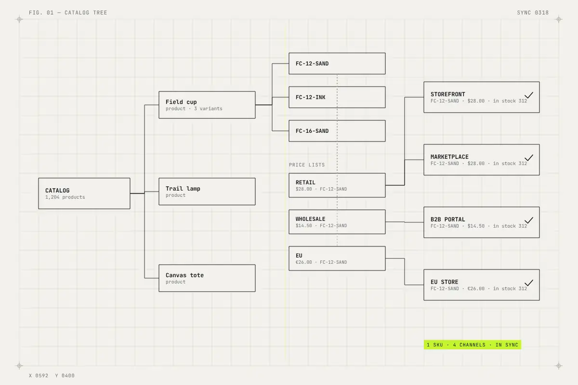The width and height of the screenshot is (578, 385).
Task: Open the MARKETPLACE channel card
Action: click(482, 160)
